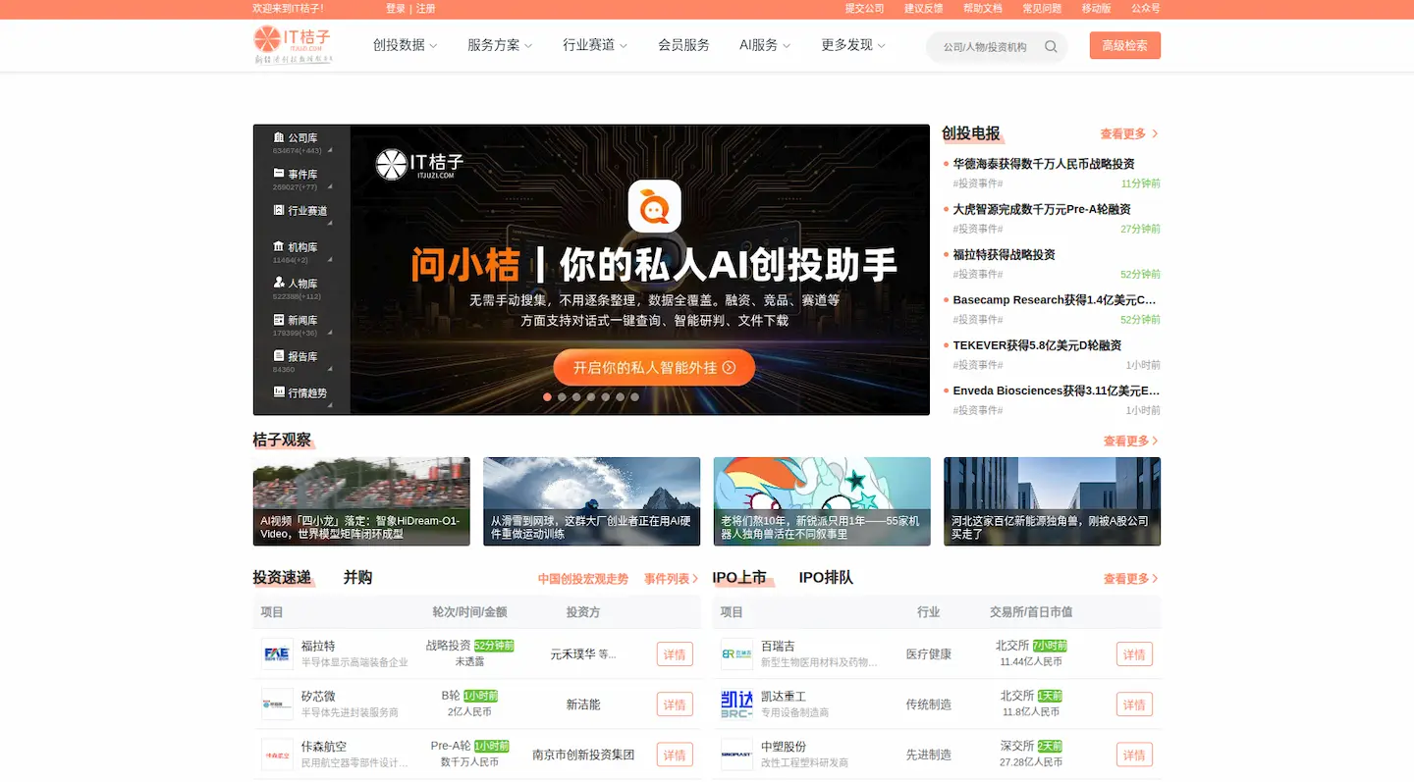Viewport: 1414px width, 782px height.
Task: Click the 问小桔 app icon in banner
Action: click(x=655, y=206)
